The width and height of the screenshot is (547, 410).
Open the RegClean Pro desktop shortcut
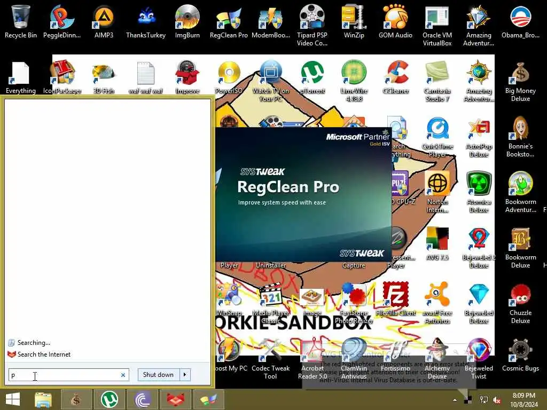[229, 21]
